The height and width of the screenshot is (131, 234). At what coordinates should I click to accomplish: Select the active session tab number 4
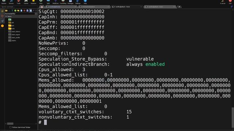(127, 7)
